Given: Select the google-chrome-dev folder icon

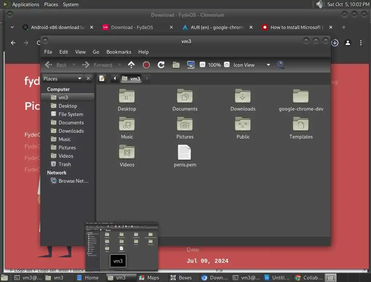Looking at the screenshot, I should (x=301, y=96).
